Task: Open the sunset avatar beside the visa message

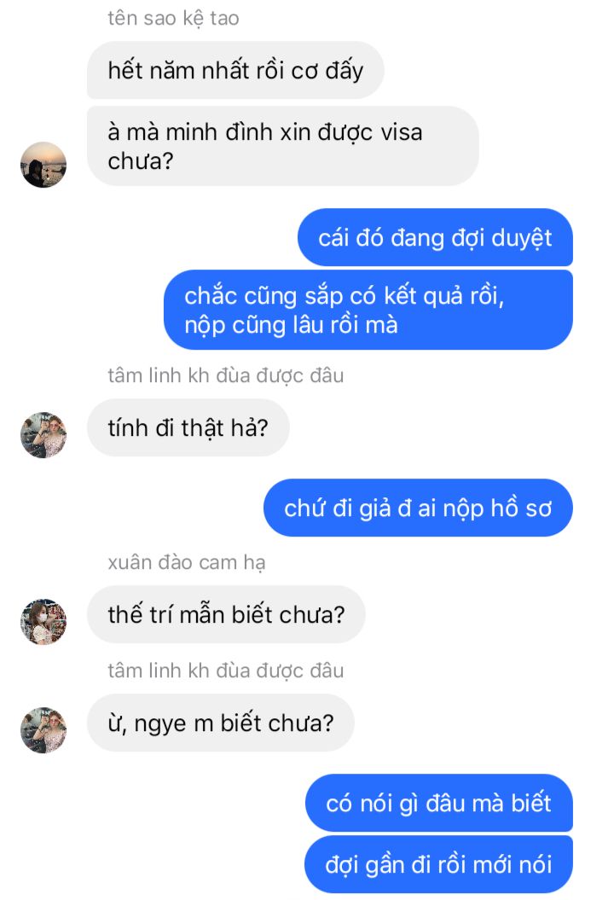Action: [43, 165]
